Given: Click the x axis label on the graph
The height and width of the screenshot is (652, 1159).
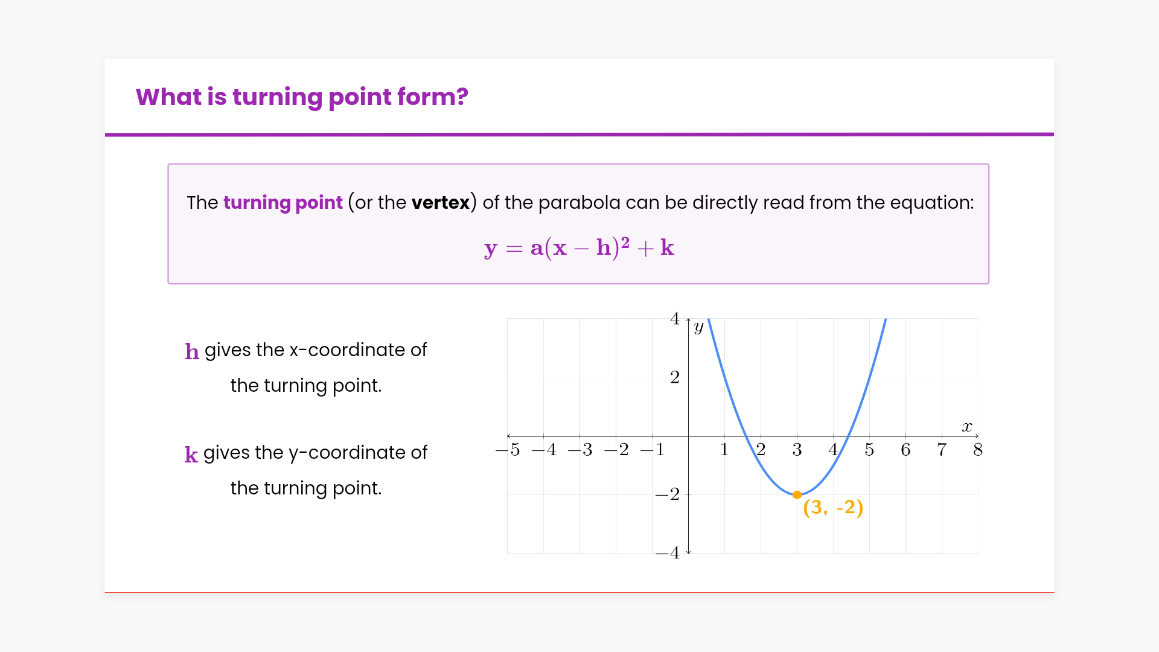Looking at the screenshot, I should pyautogui.click(x=967, y=427).
